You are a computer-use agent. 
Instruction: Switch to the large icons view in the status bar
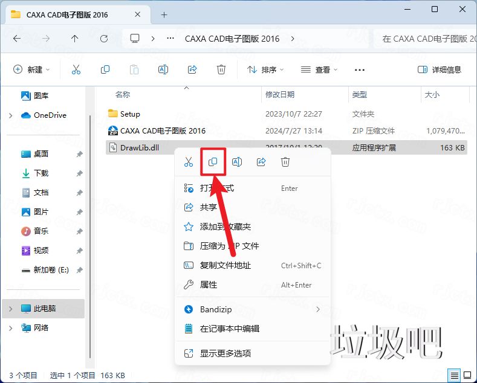pyautogui.click(x=467, y=375)
